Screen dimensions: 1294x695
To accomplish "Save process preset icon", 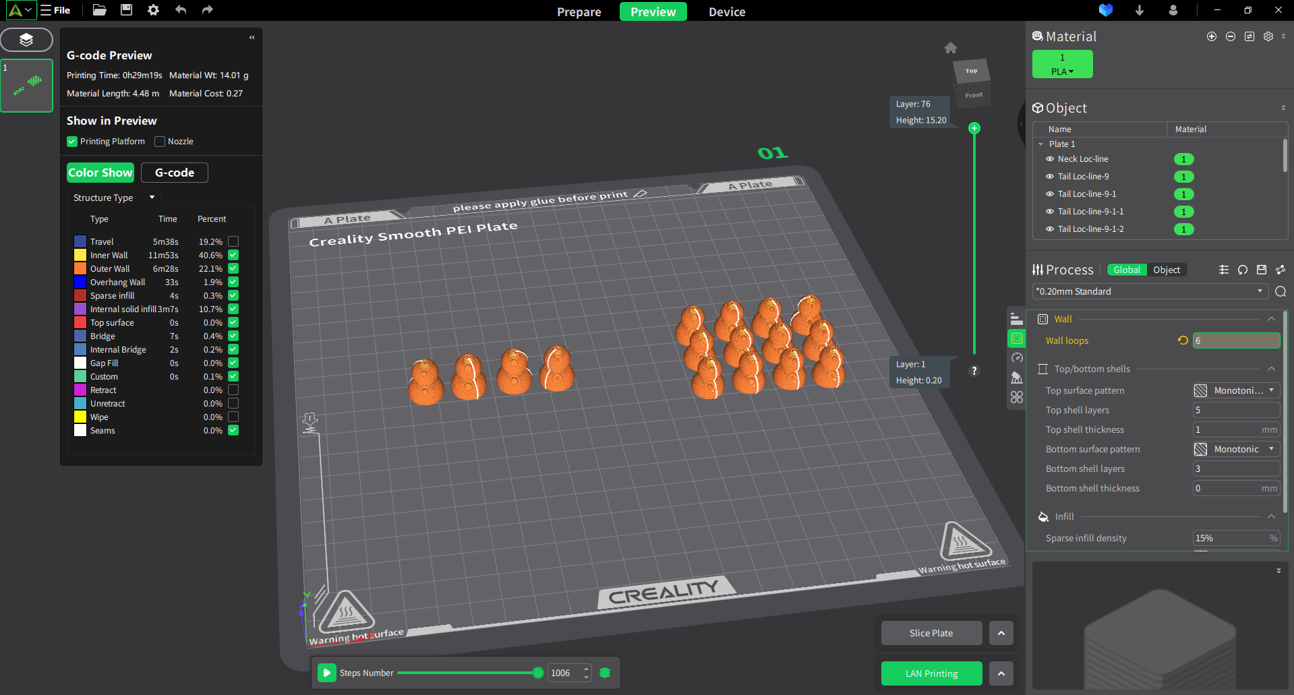I will (x=1262, y=270).
